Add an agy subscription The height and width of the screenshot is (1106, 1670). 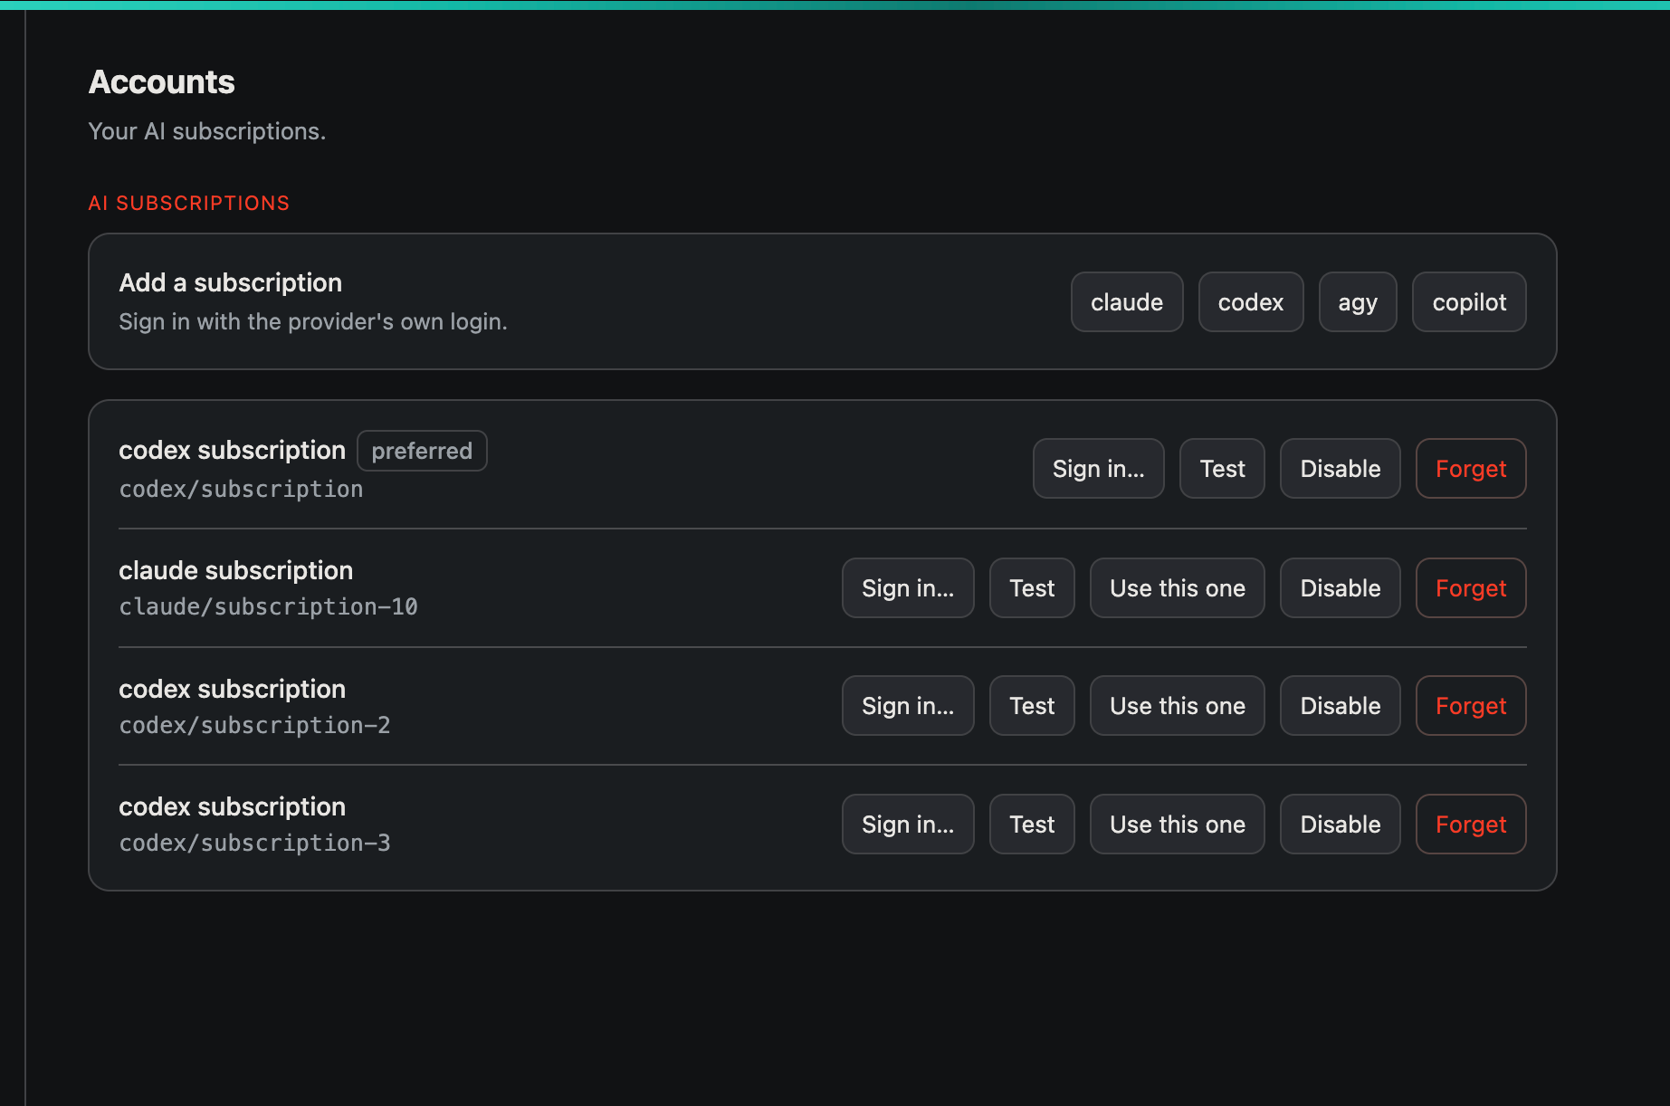[x=1358, y=302]
